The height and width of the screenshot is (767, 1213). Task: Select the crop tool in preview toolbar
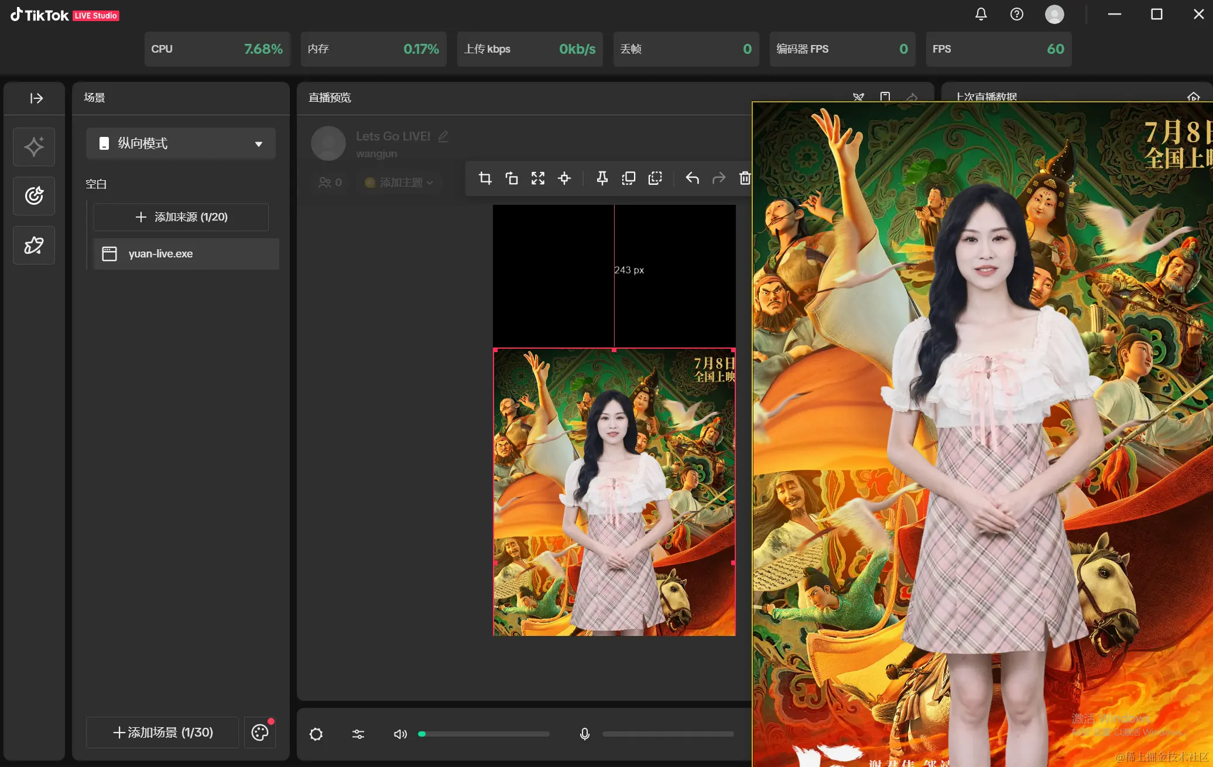pyautogui.click(x=485, y=178)
